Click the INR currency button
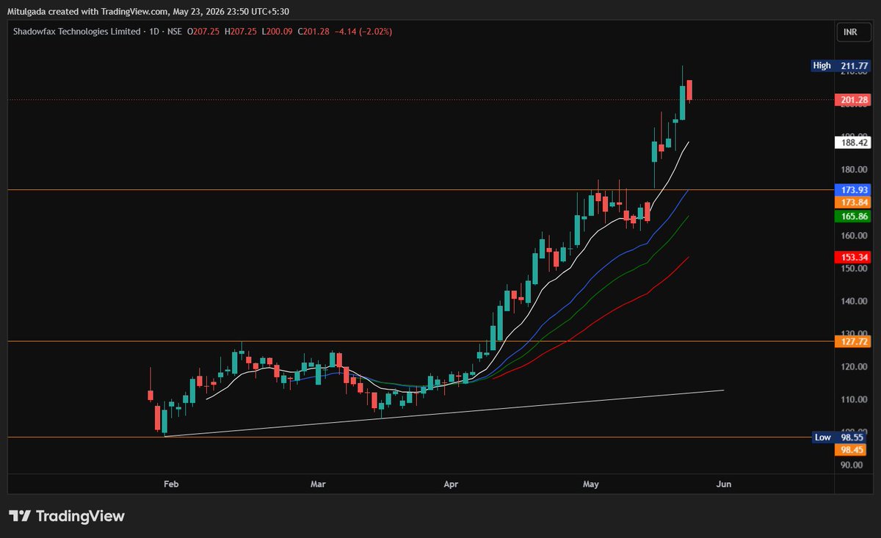Image resolution: width=881 pixels, height=538 pixels. (854, 32)
